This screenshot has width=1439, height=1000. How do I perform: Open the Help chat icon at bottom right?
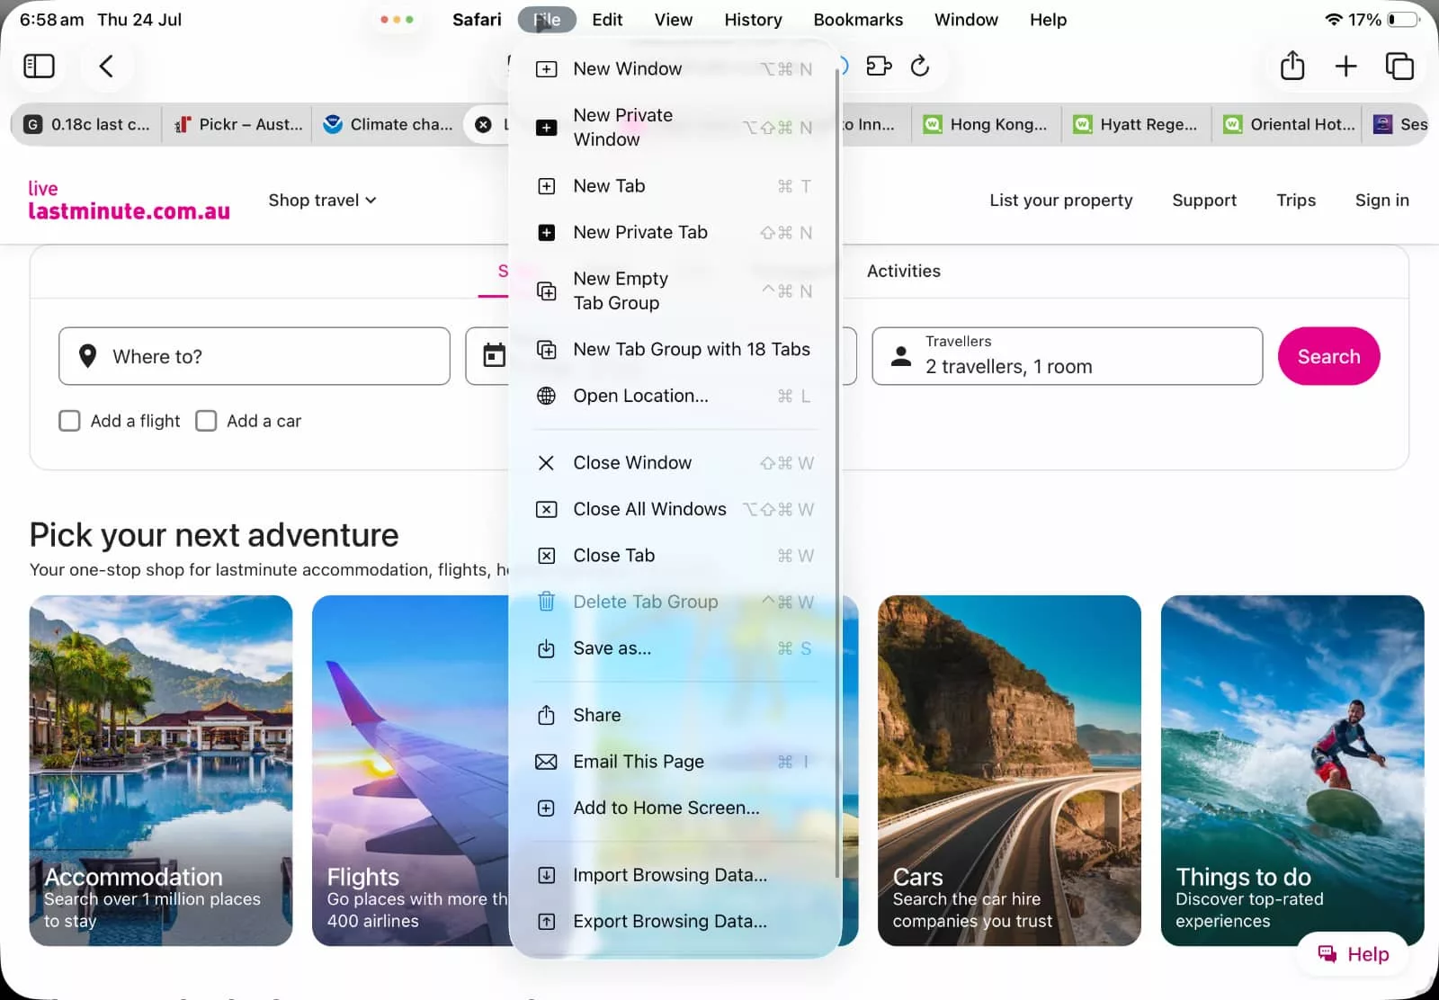coord(1328,953)
